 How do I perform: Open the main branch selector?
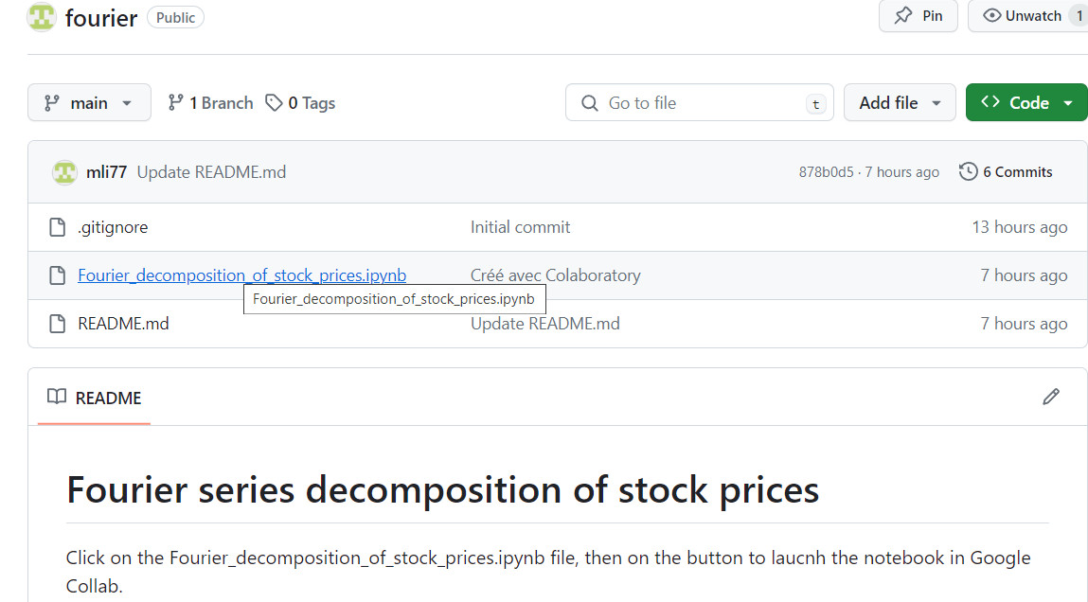89,102
